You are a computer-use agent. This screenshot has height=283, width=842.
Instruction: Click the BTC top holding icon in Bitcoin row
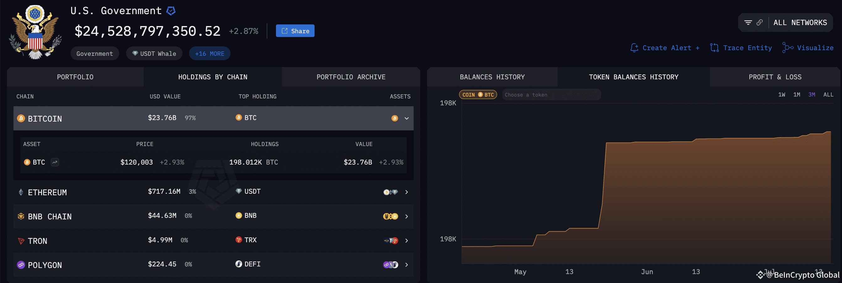click(239, 117)
